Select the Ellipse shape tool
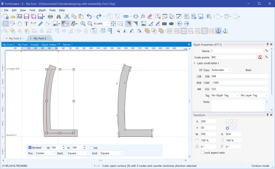The image size is (275, 169). point(171,24)
